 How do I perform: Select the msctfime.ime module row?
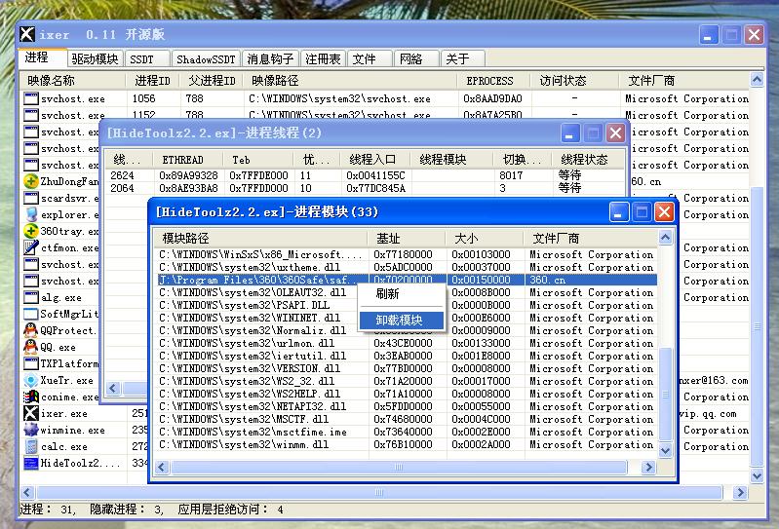tap(407, 432)
